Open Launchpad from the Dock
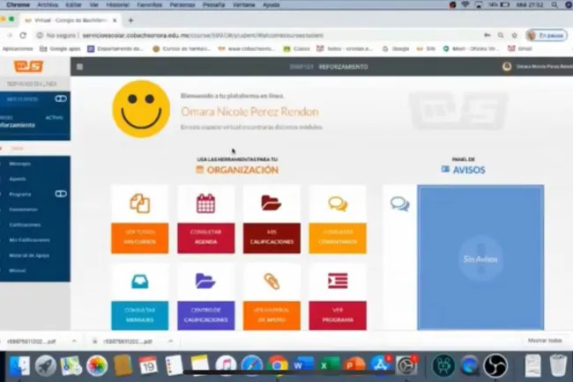The height and width of the screenshot is (382, 573). tap(45, 364)
